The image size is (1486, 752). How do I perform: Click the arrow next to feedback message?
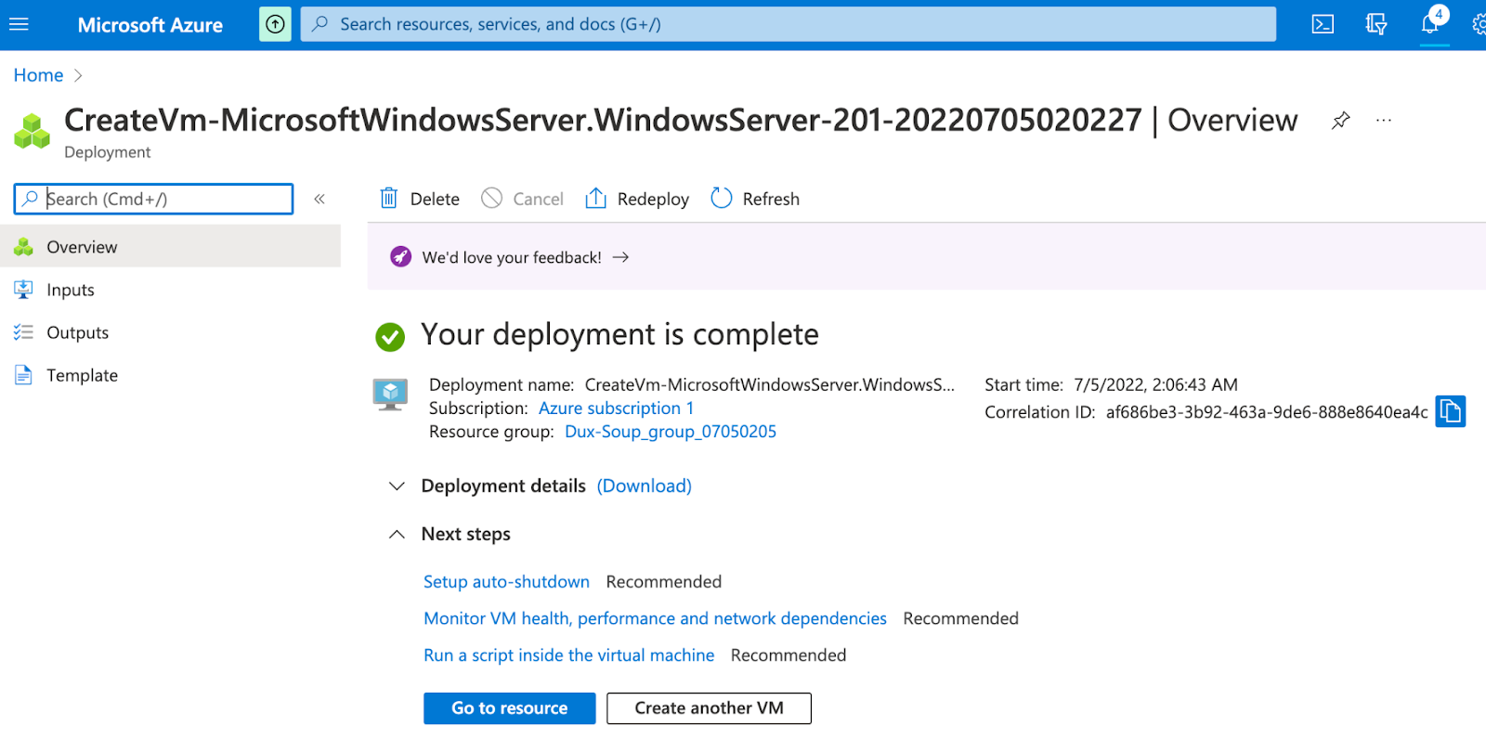point(621,257)
